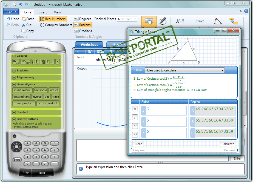253x182 pixels.
Task: Click the insert matrix button
Action: [22, 90]
